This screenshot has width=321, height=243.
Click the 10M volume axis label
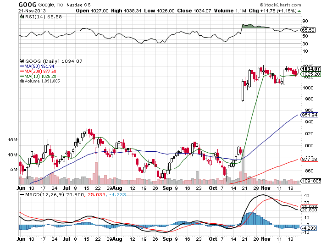click(x=12, y=155)
